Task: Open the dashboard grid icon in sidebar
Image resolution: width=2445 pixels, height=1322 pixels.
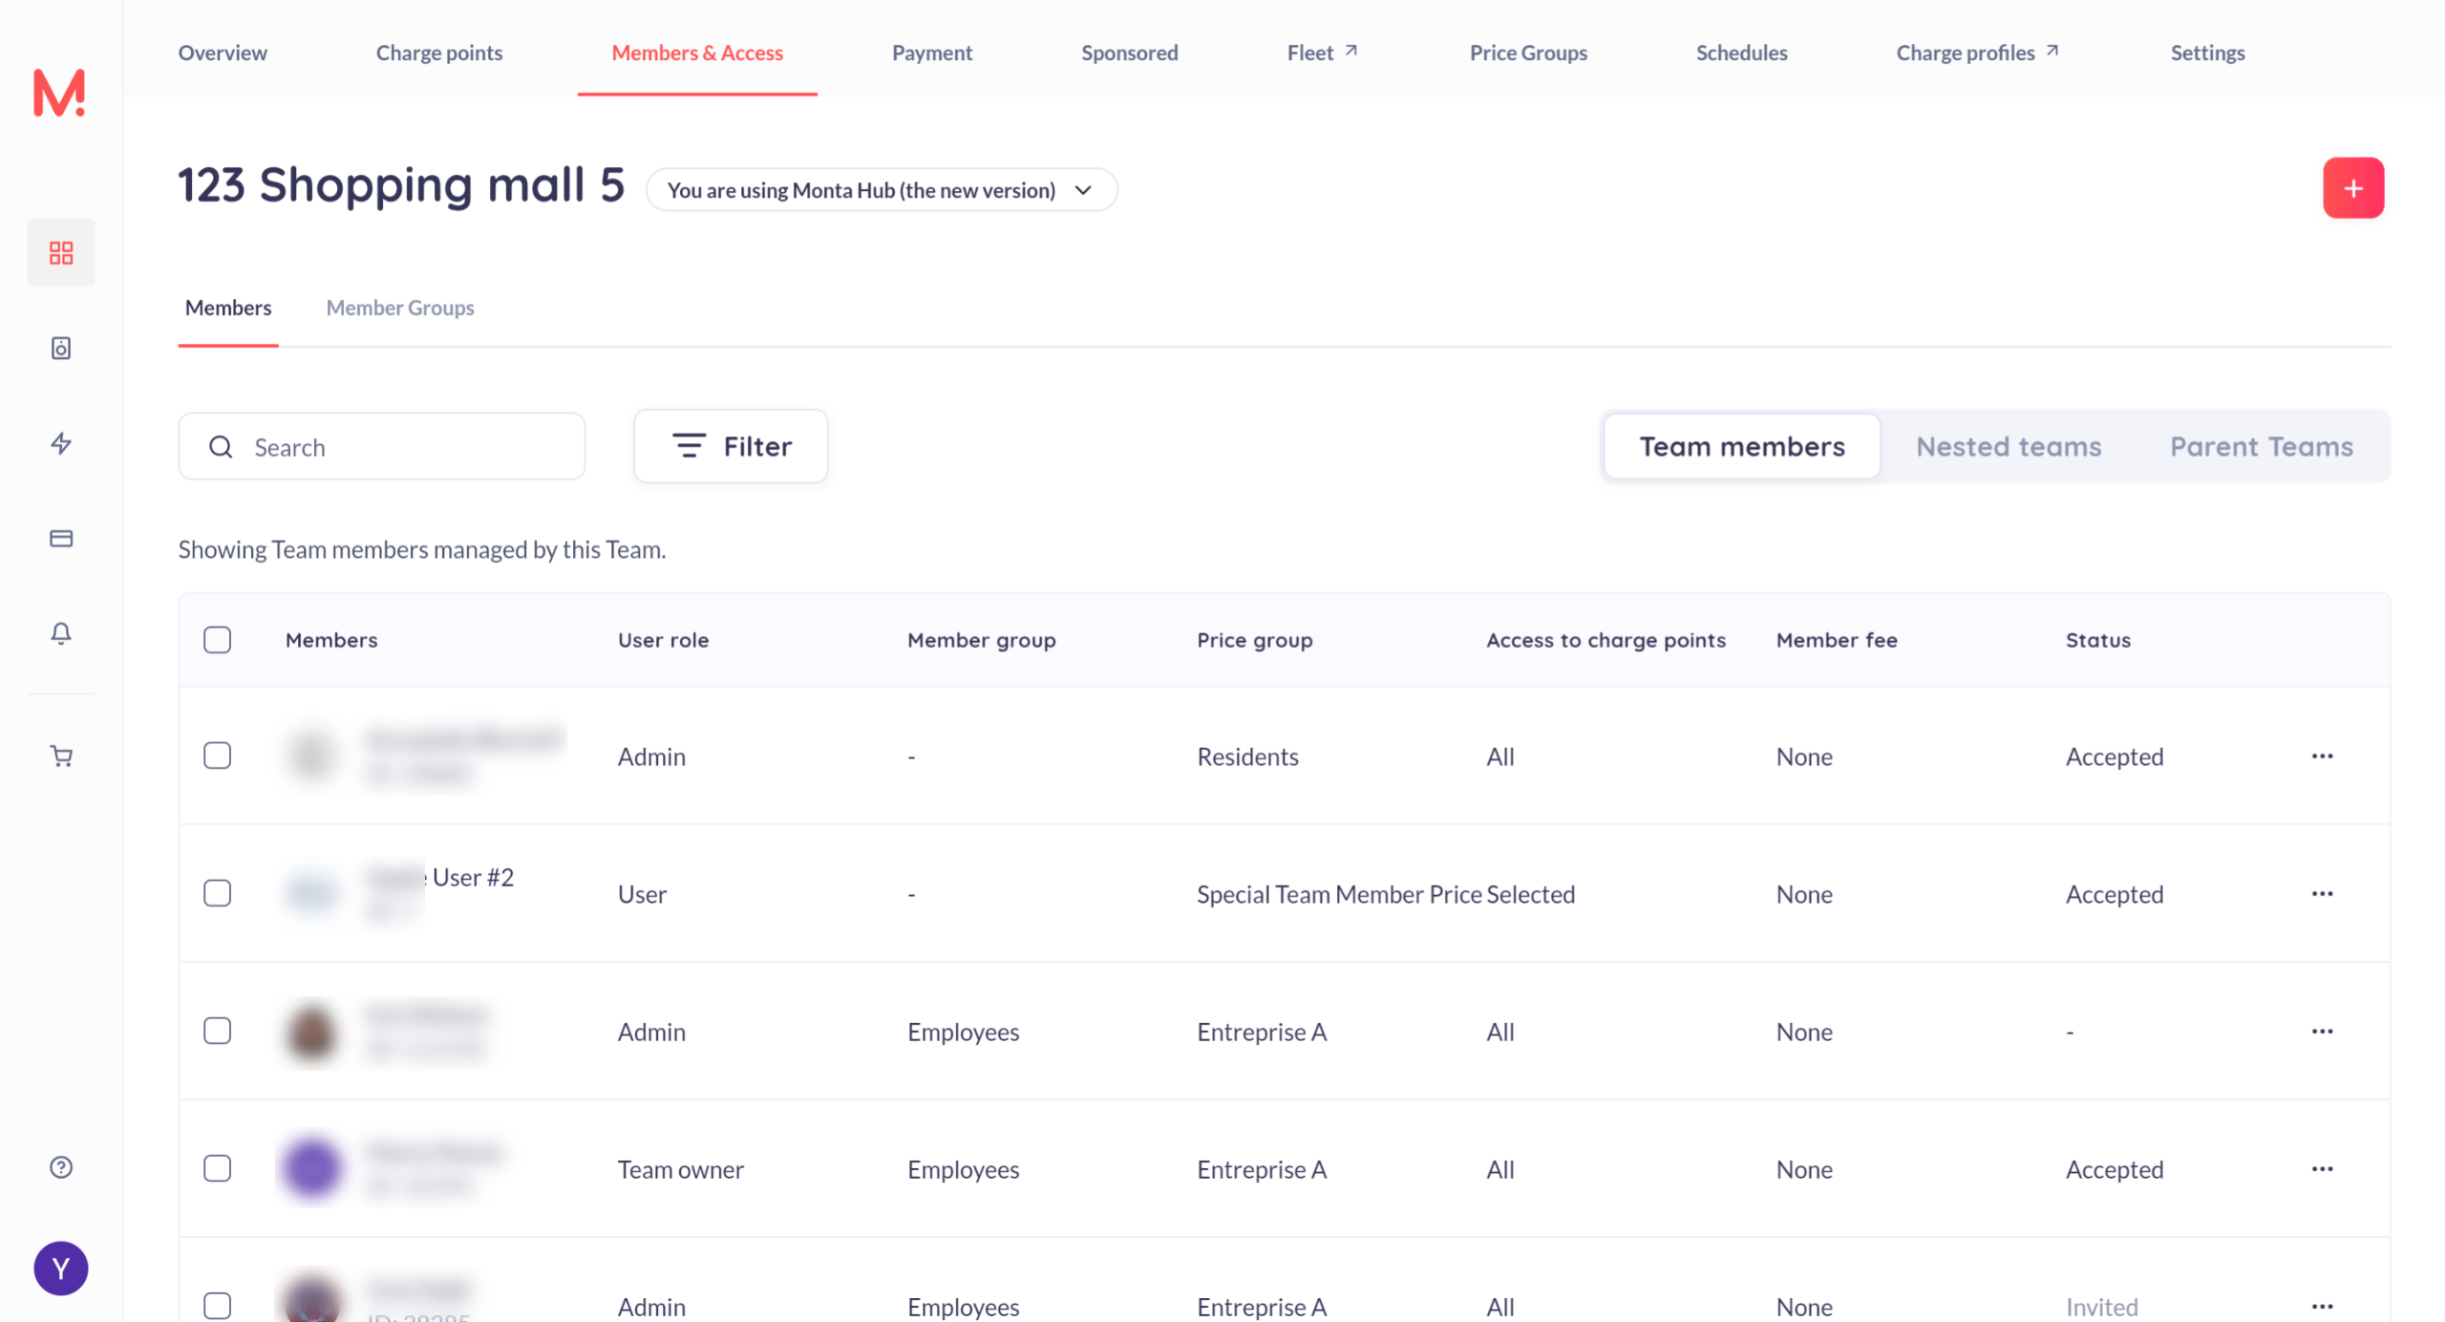Action: 61,252
